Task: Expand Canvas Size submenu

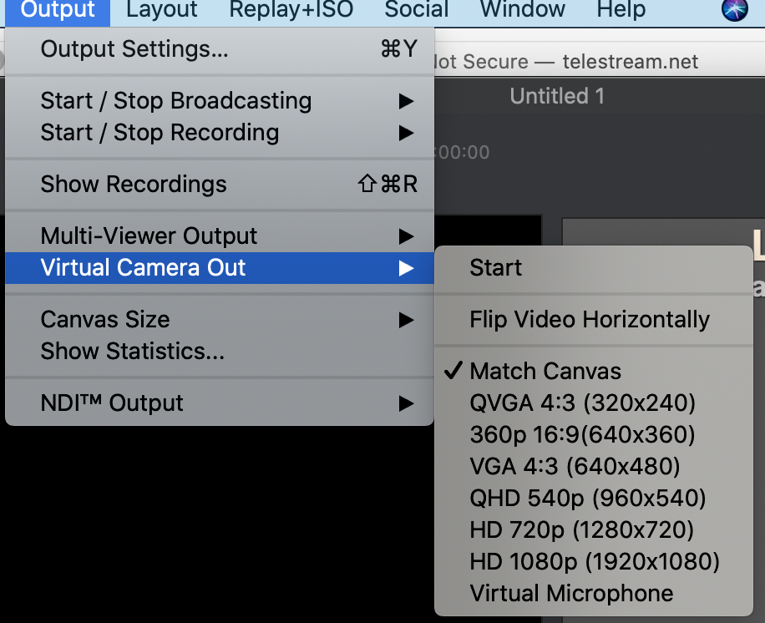Action: point(220,320)
